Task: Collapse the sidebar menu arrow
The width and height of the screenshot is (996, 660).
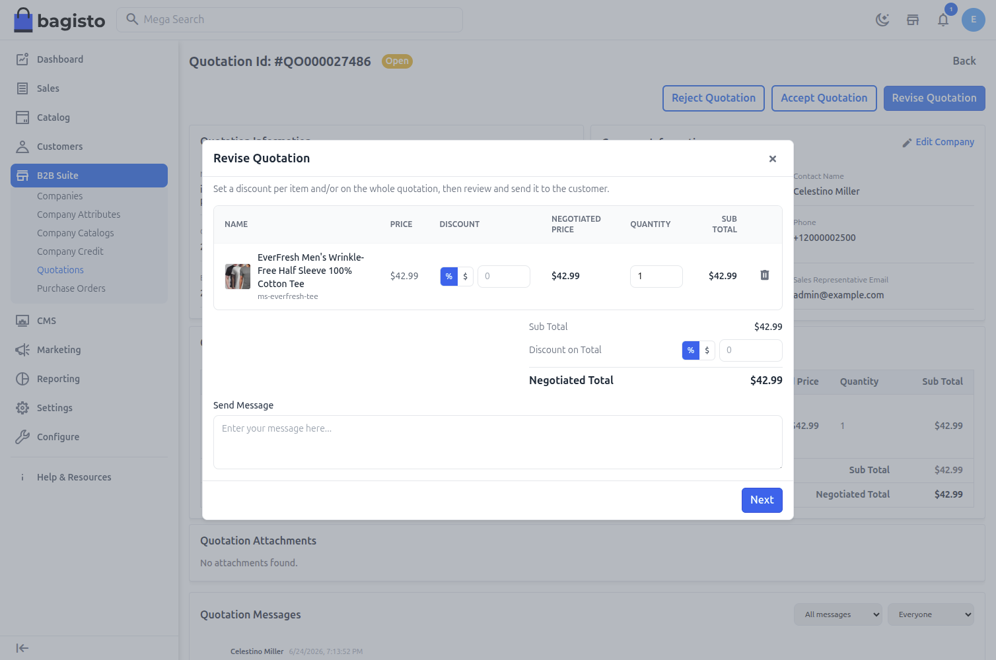Action: (22, 648)
